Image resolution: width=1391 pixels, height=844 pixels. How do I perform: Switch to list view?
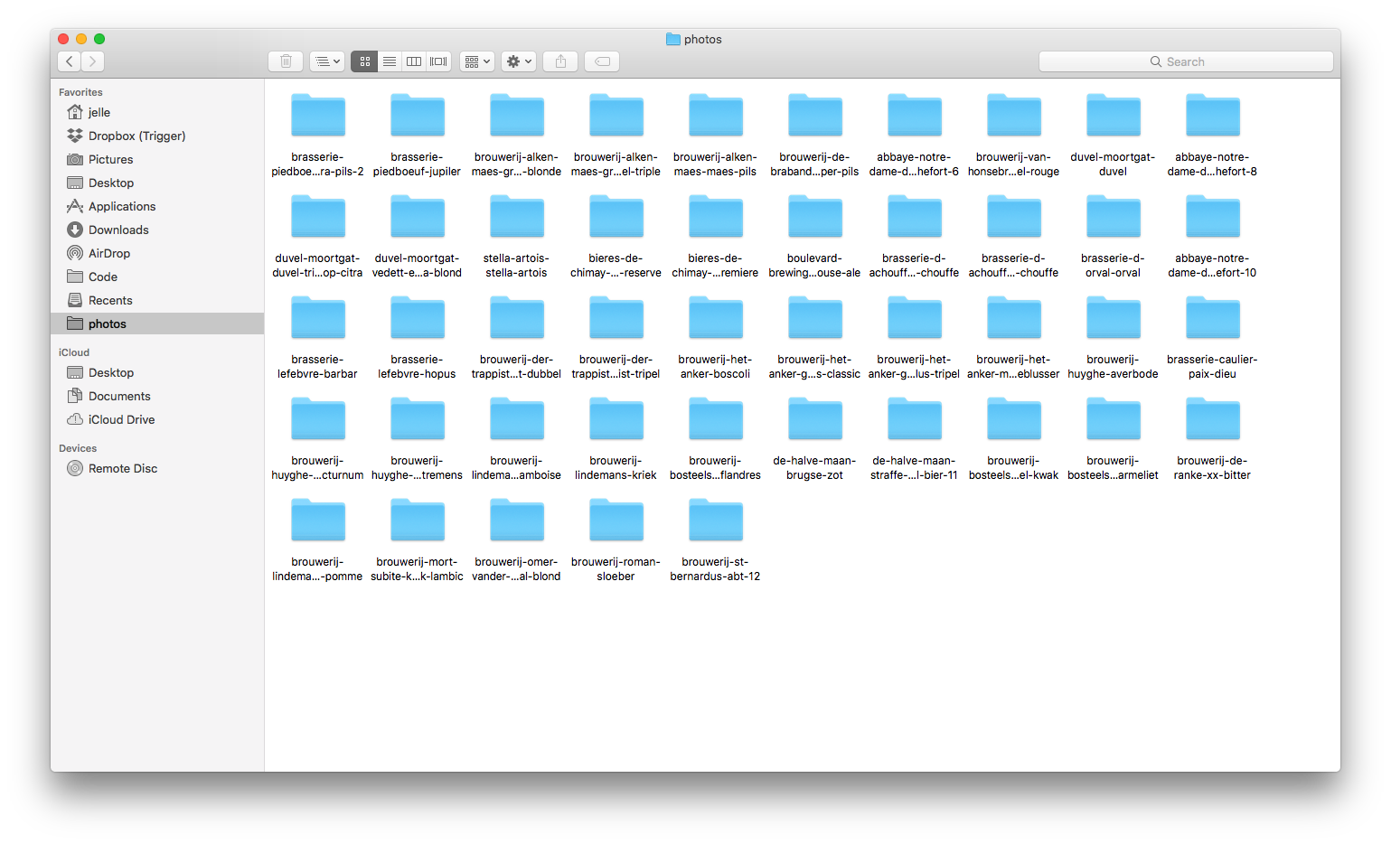tap(390, 61)
